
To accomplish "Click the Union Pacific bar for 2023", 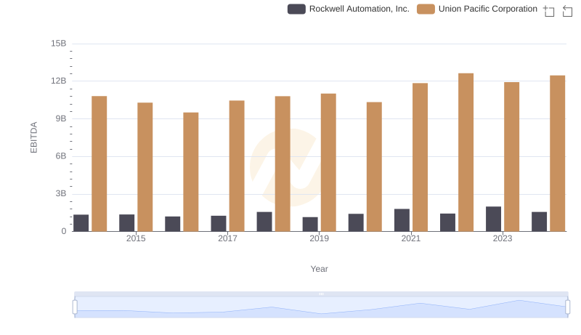I will click(x=512, y=157).
